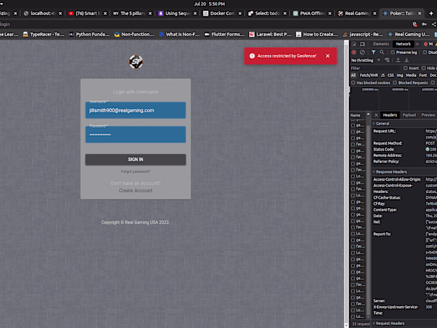437x328 pixels.
Task: Toggle the network filter funnel icon
Action: pos(373,52)
